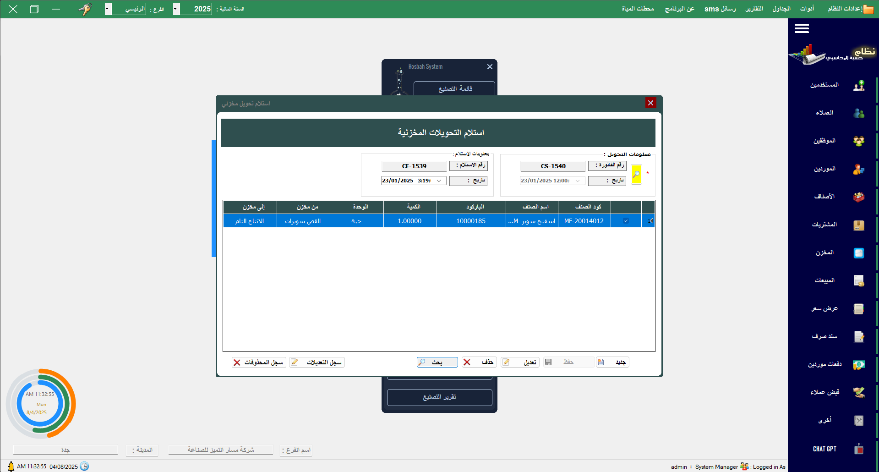Click the key icon in top bar

coord(85,9)
